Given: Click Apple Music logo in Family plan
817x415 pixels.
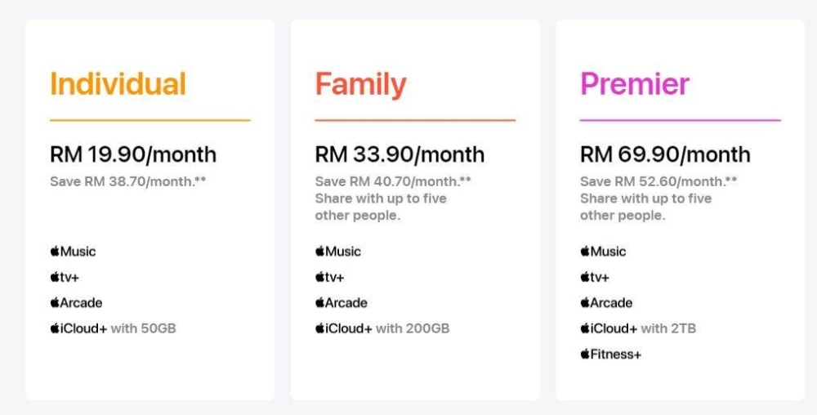Looking at the screenshot, I should tap(338, 252).
